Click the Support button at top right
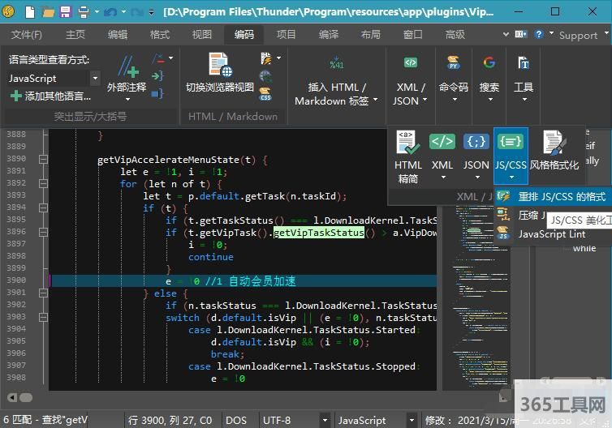 (577, 35)
